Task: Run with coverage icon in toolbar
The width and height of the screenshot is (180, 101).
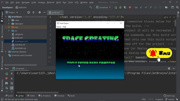Action: [x=125, y=8]
